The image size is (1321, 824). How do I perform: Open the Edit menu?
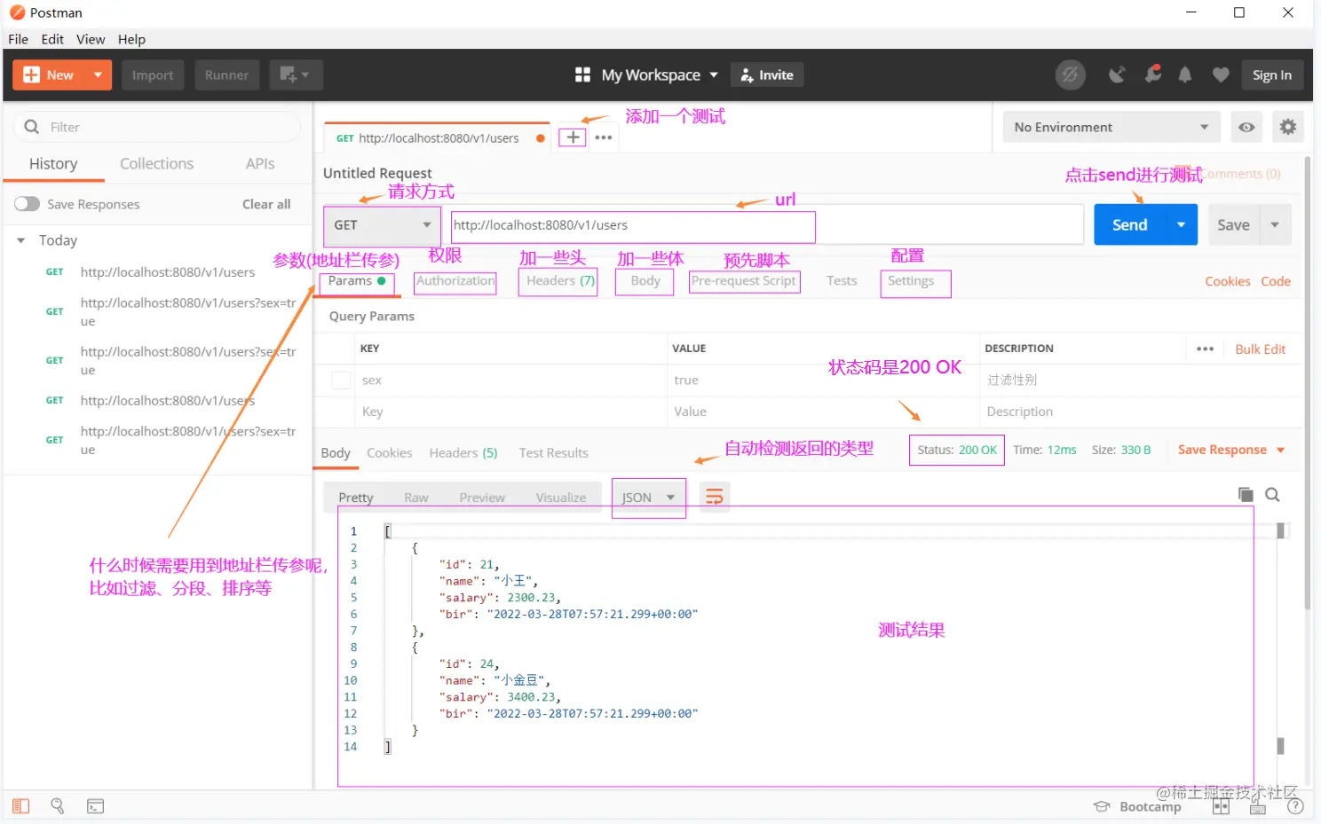[52, 39]
